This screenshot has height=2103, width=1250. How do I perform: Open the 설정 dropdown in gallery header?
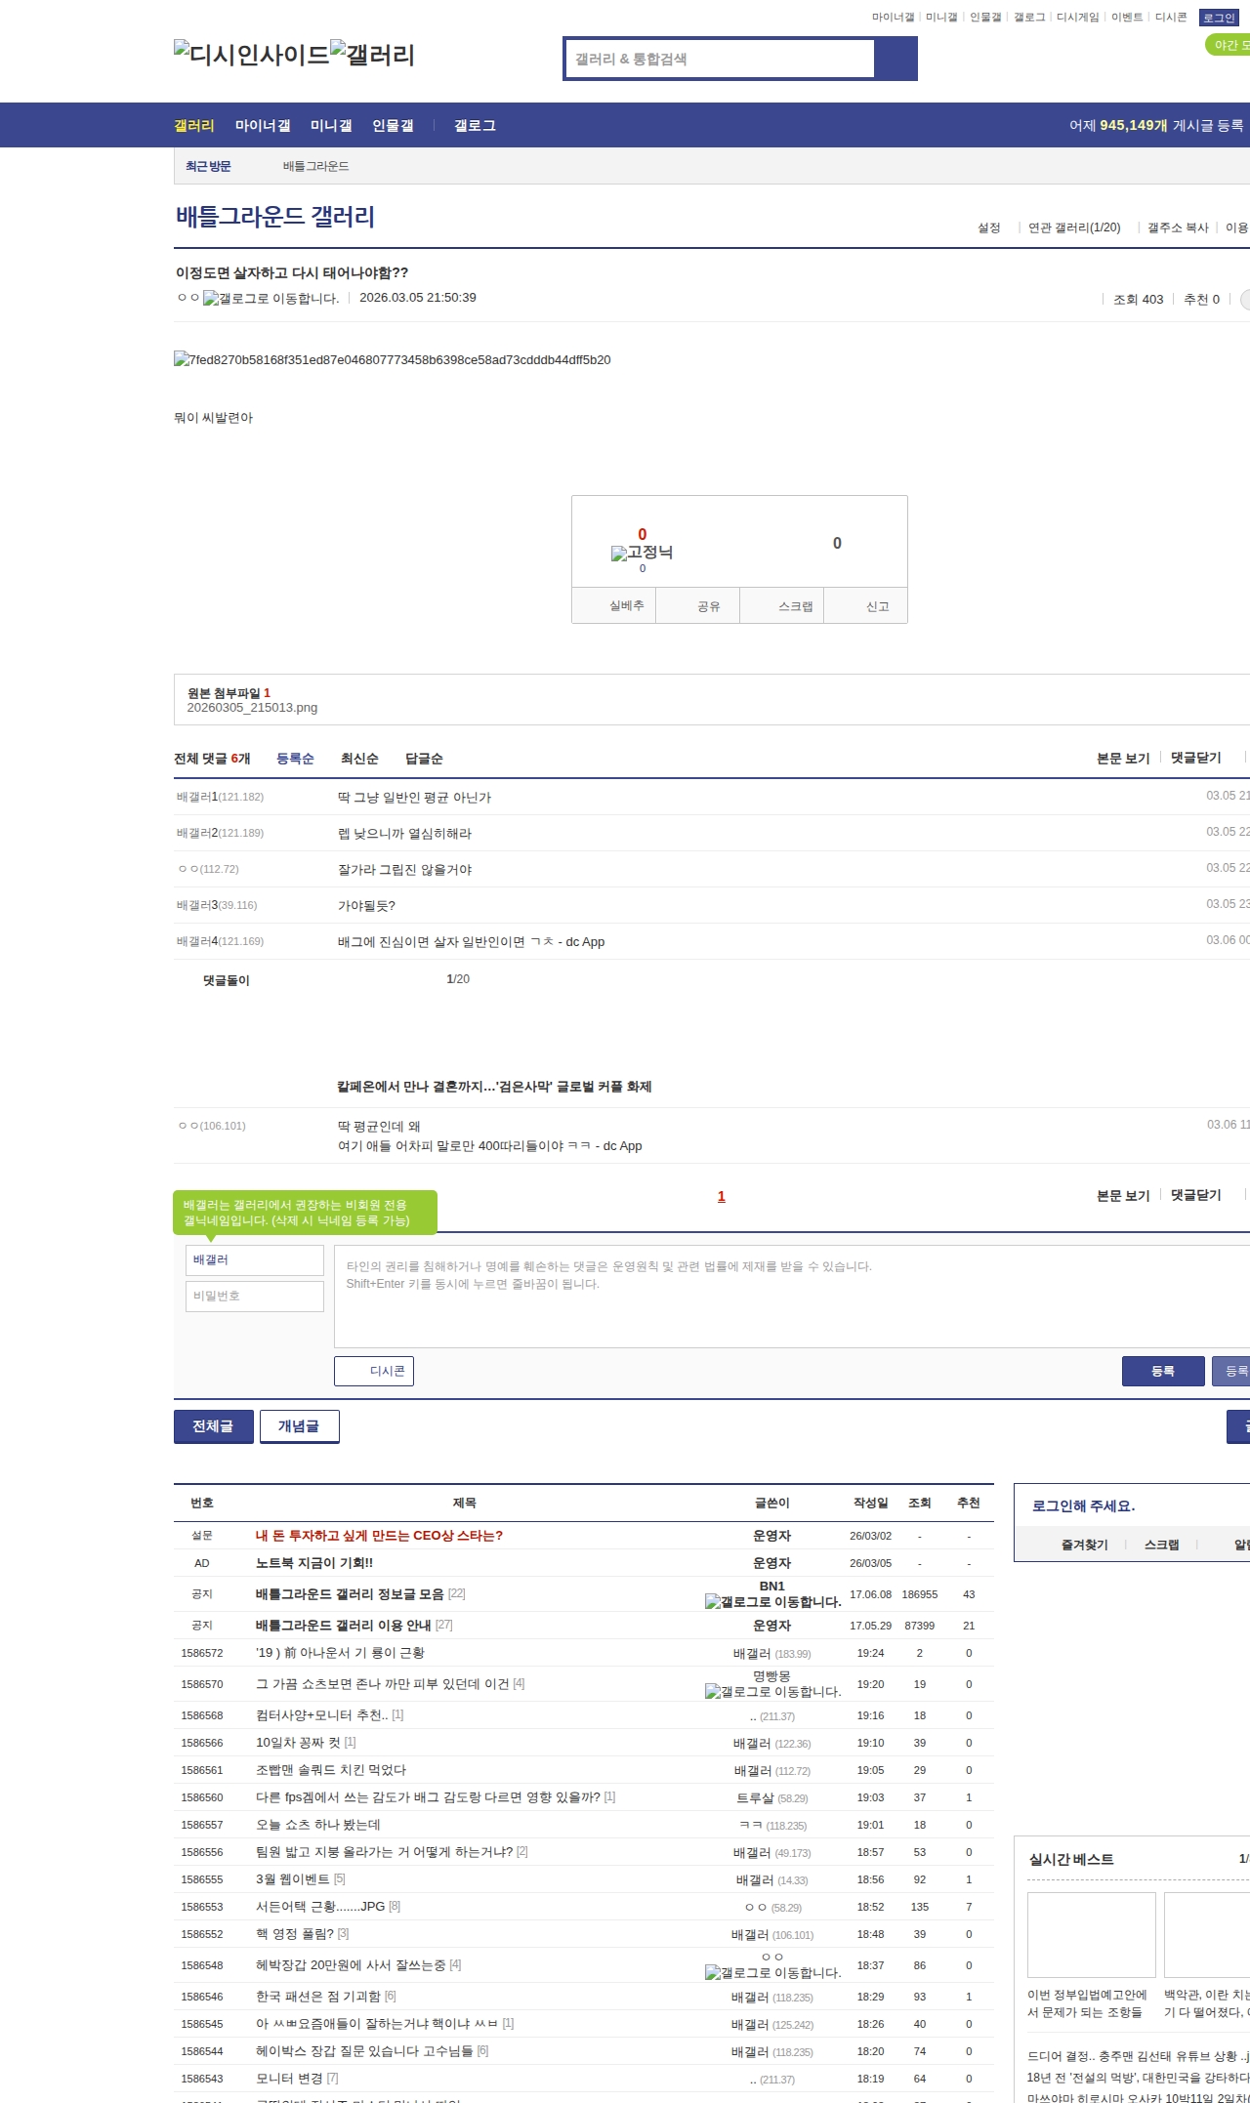tap(989, 227)
